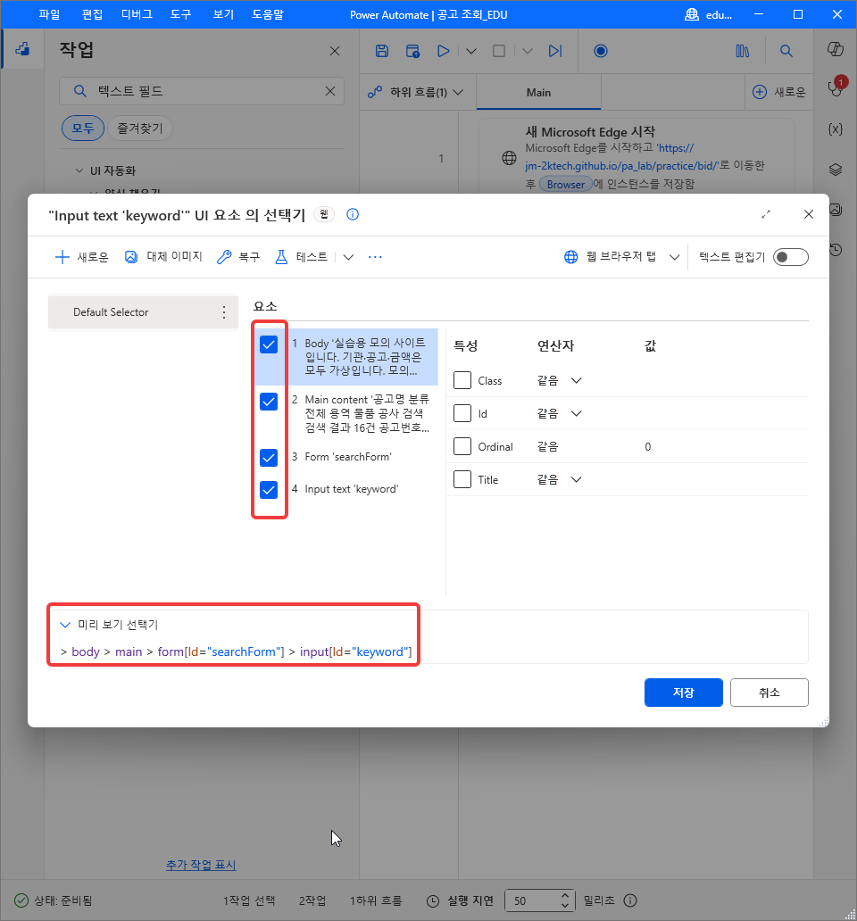Uncheck element 4 Input text 'keyword' checkbox
The height and width of the screenshot is (921, 857).
click(x=269, y=489)
